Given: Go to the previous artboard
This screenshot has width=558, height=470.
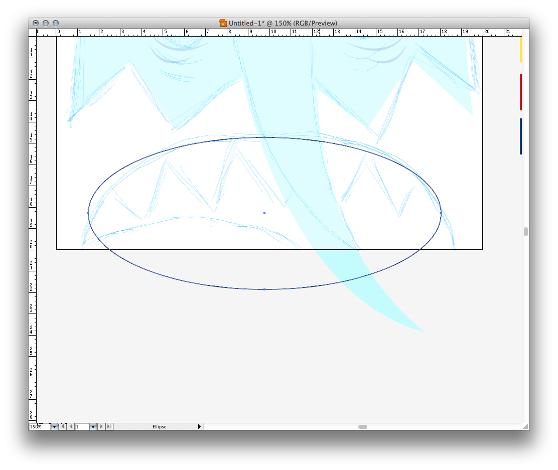Looking at the screenshot, I should [x=70, y=427].
